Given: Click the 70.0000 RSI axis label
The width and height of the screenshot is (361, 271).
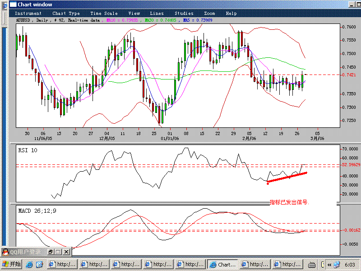Looking at the screenshot, I should (350, 149).
